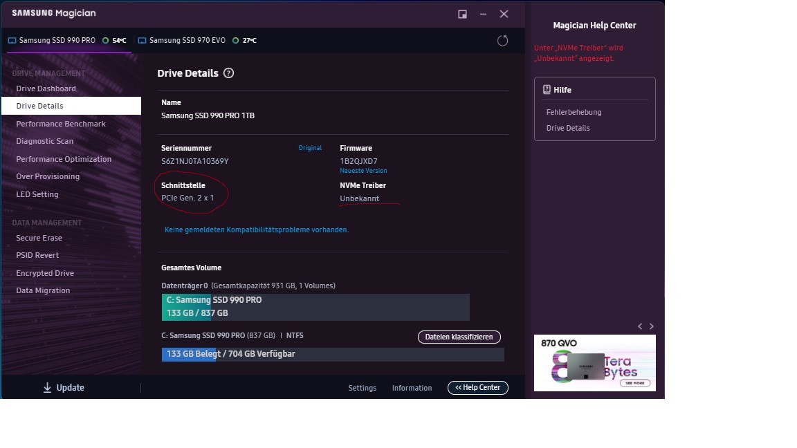797x448 pixels.
Task: Click the mini-mode window icon
Action: click(x=463, y=15)
